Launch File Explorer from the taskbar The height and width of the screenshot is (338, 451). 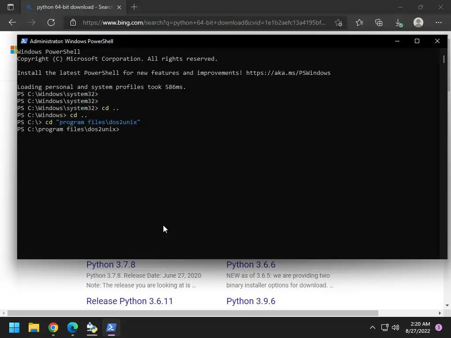(33, 327)
